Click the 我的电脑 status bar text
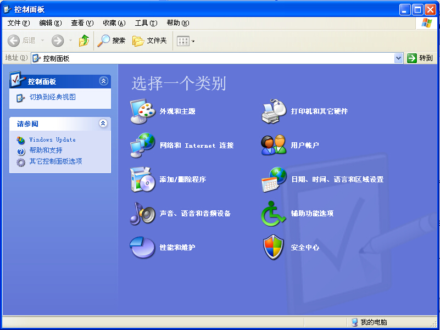 coord(374,322)
